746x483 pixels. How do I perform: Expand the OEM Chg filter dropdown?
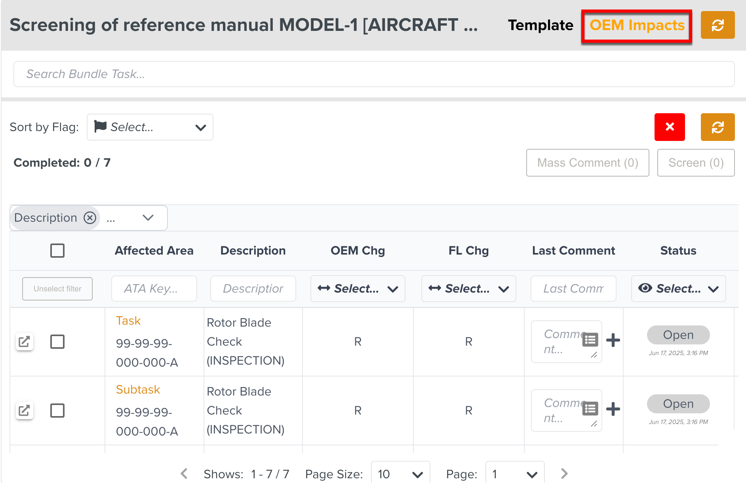click(358, 289)
